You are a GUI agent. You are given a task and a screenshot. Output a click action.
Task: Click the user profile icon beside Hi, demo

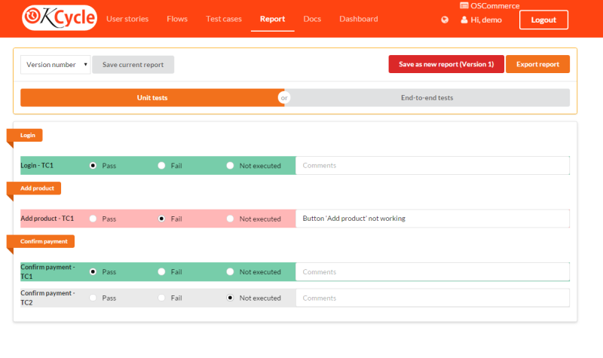point(464,20)
